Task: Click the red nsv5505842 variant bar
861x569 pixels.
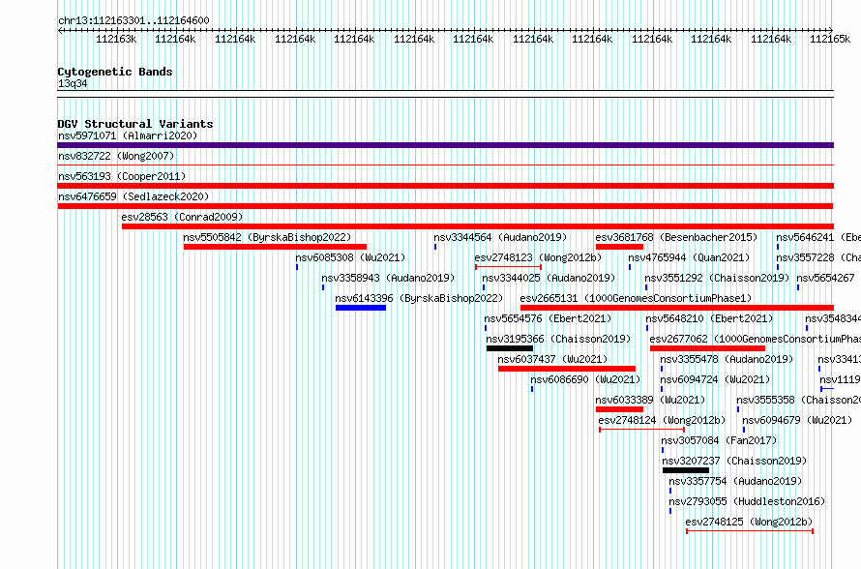Action: pyautogui.click(x=275, y=247)
